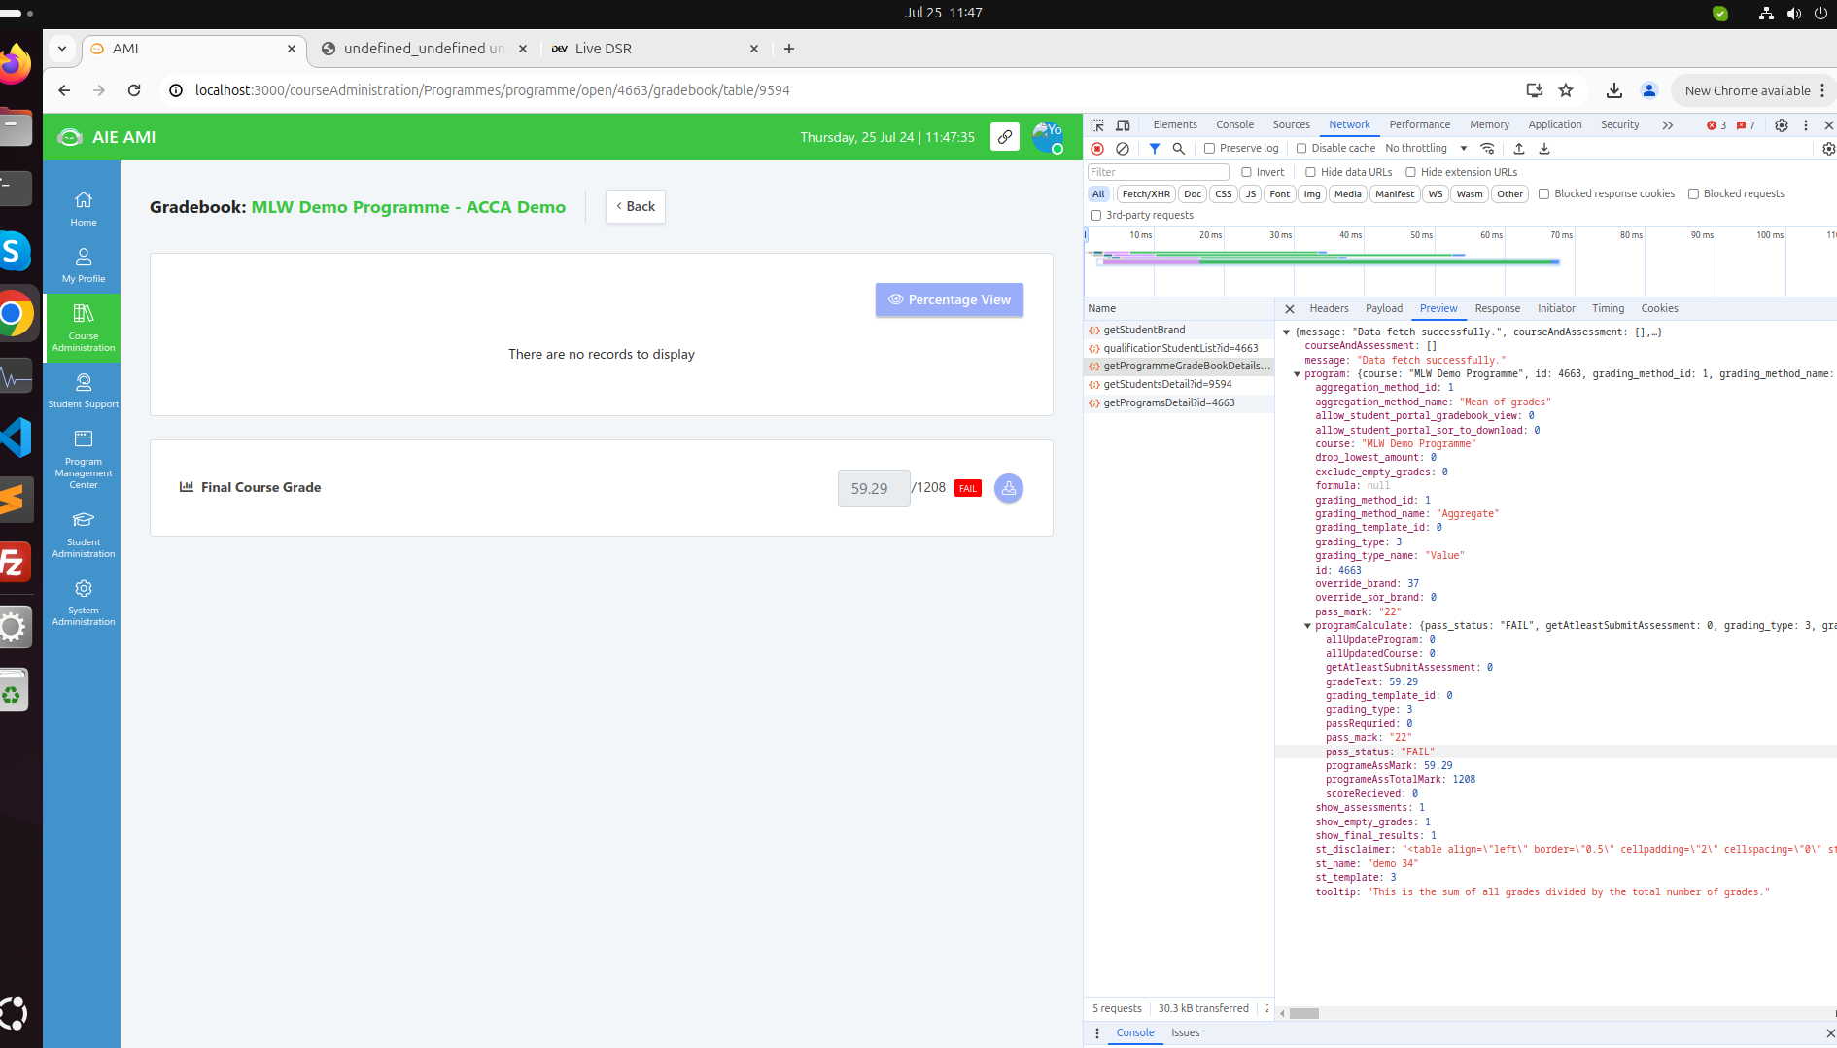The image size is (1837, 1048).
Task: Click the Back button
Action: (x=636, y=207)
